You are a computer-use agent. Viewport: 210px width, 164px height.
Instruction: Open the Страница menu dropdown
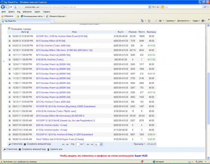(171, 21)
